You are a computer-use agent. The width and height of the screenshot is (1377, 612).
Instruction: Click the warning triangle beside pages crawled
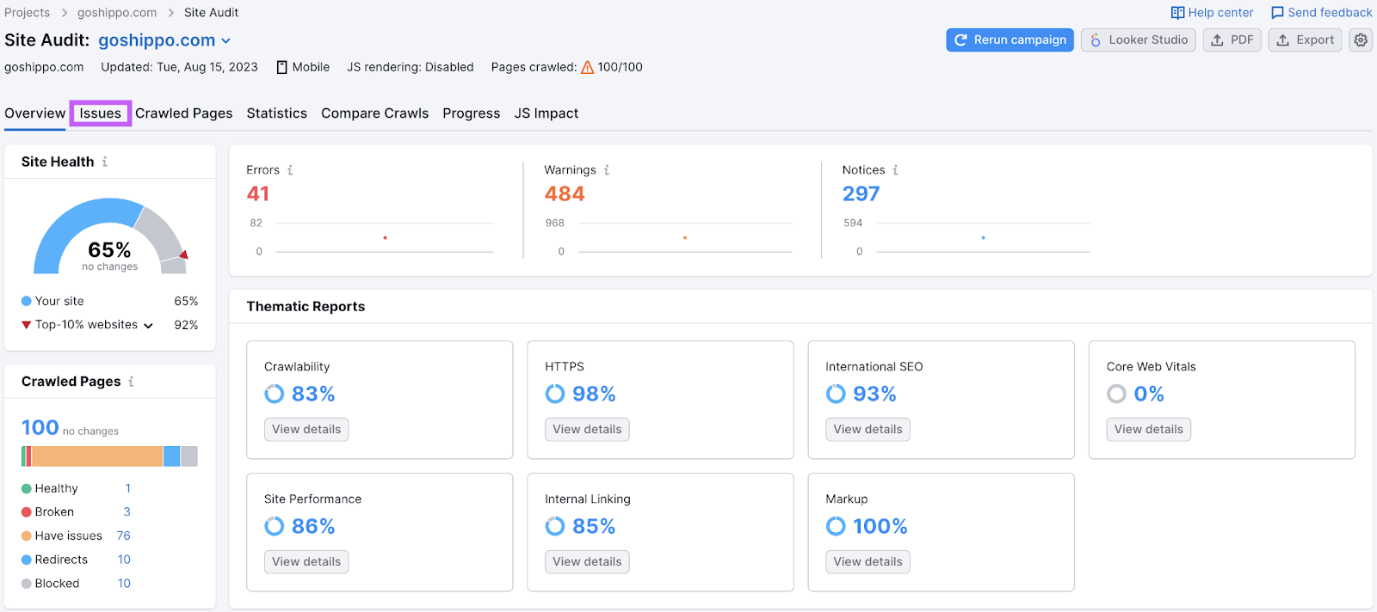588,67
